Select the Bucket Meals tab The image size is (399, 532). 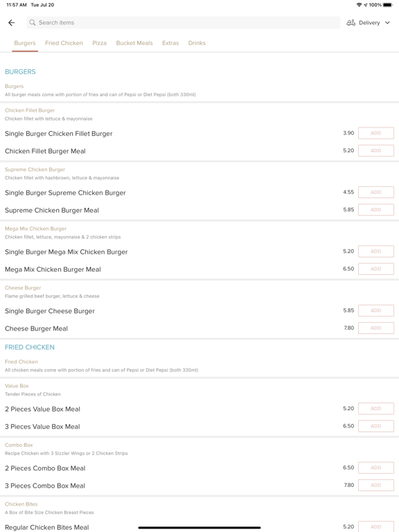click(134, 43)
